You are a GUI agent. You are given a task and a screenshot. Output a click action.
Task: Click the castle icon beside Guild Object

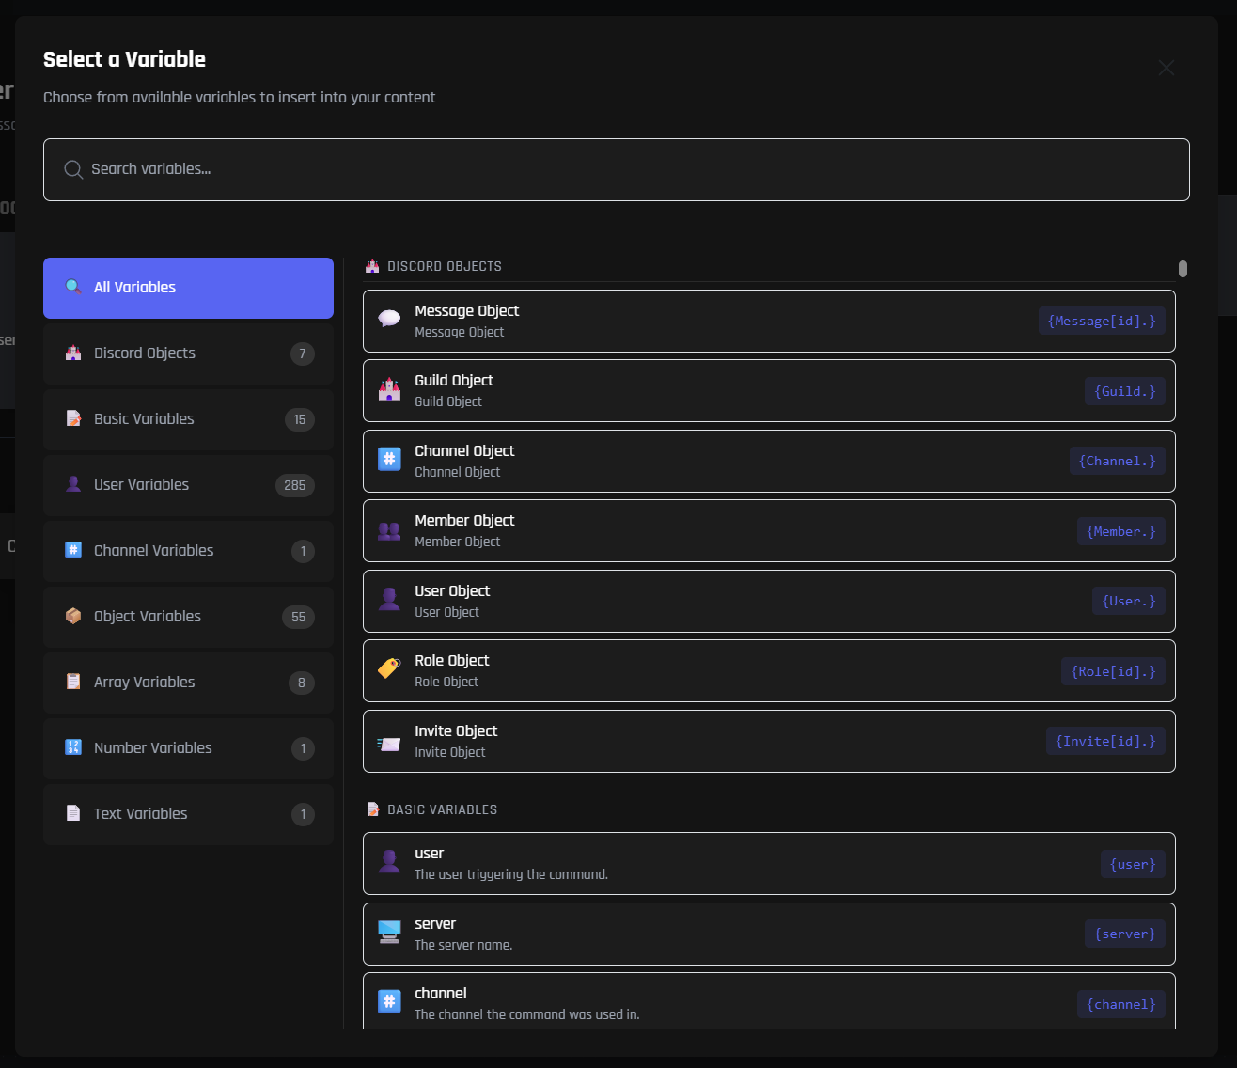click(x=389, y=389)
